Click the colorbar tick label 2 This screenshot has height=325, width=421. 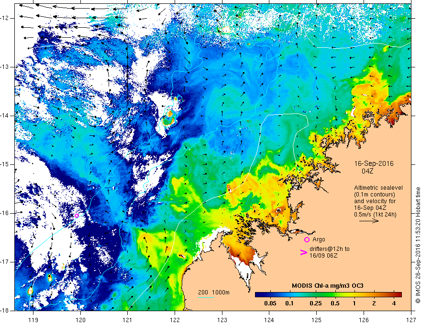[374, 303]
